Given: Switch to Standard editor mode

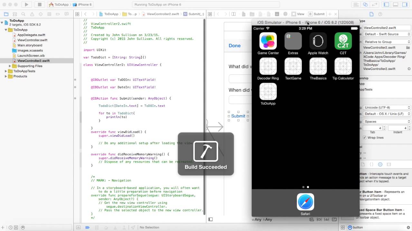Looking at the screenshot, I should [356, 4].
